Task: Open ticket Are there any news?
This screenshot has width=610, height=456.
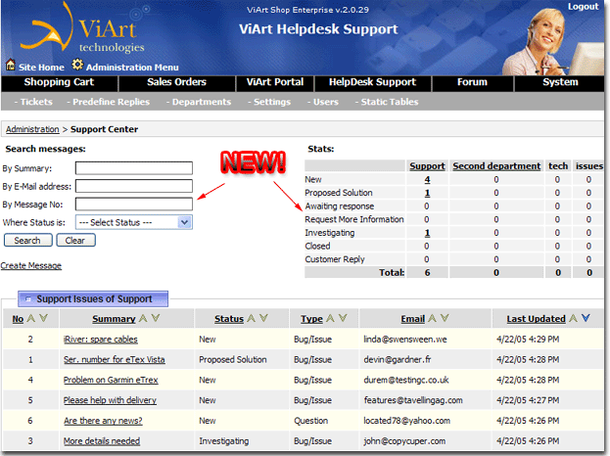Action: tap(103, 421)
